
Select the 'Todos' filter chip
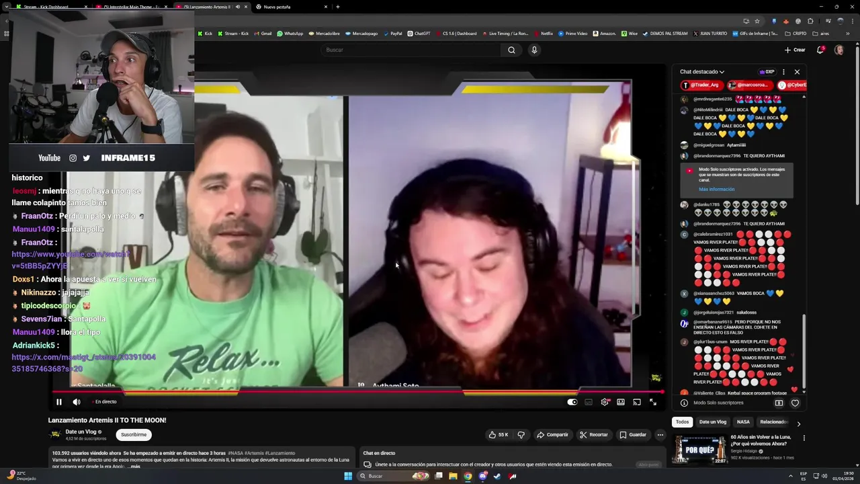pos(682,422)
